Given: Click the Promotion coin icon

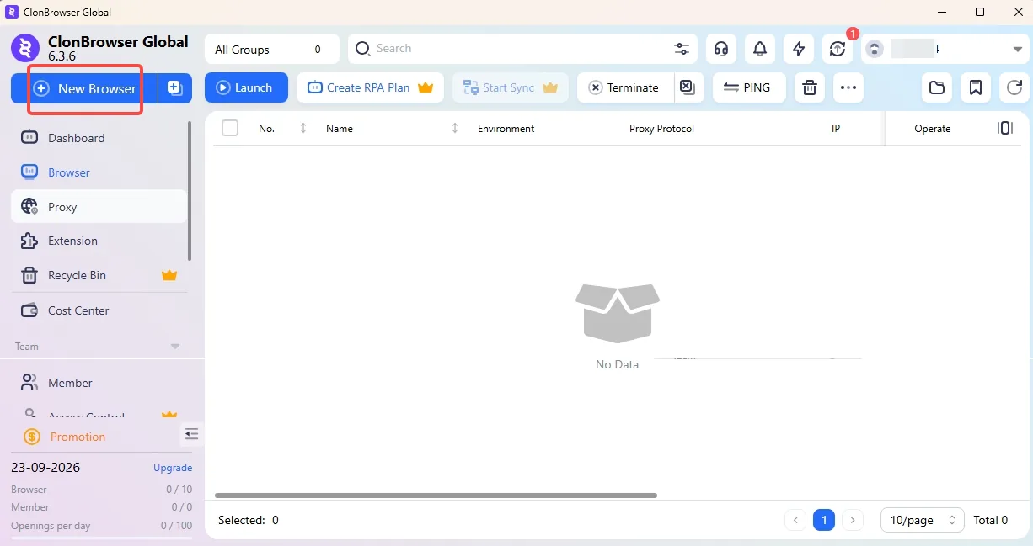Looking at the screenshot, I should click(x=32, y=437).
